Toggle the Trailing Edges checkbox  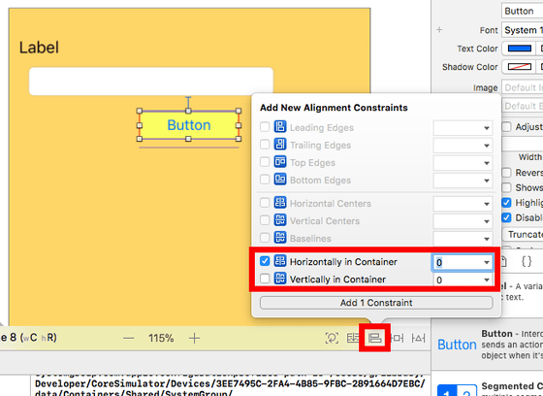pyautogui.click(x=265, y=145)
